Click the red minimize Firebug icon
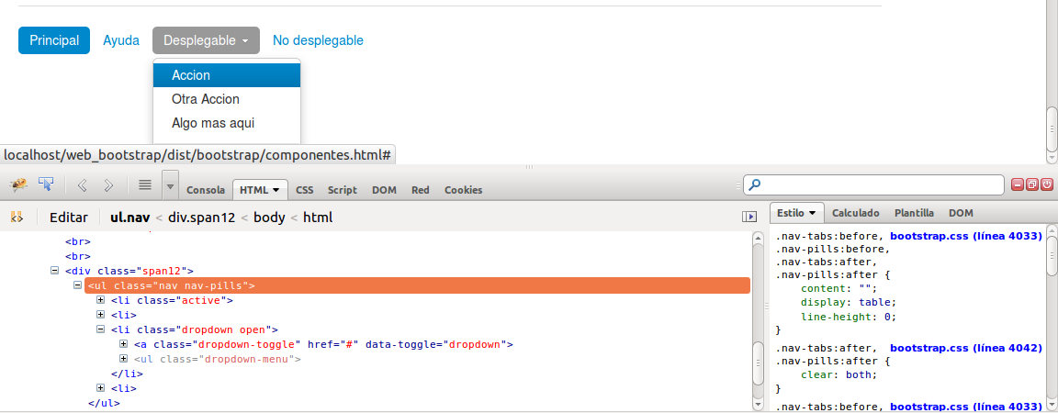The width and height of the screenshot is (1058, 413). coord(1018,184)
